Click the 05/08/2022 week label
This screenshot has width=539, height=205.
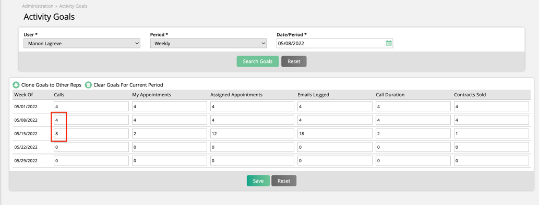[26, 120]
